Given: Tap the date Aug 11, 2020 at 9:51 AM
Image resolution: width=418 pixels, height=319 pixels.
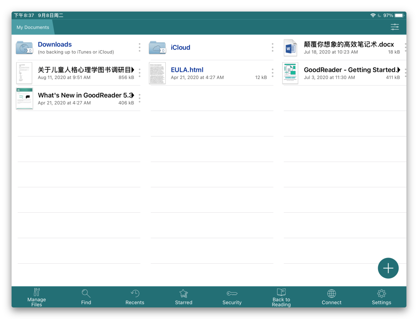Looking at the screenshot, I should 64,77.
